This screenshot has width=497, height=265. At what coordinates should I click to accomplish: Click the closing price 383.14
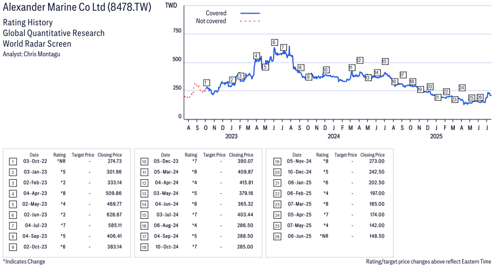click(115, 247)
